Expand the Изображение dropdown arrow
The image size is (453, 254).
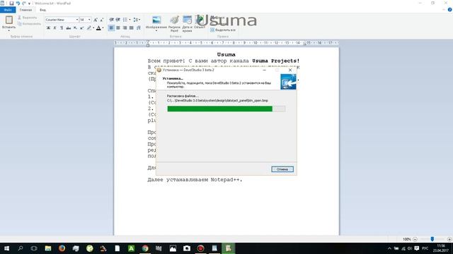pos(156,30)
